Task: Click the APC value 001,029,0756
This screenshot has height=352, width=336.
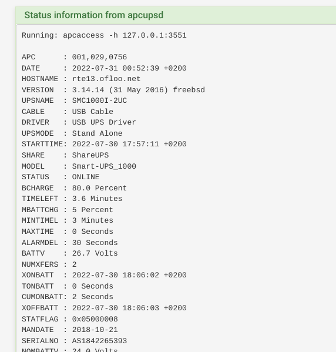Action: pyautogui.click(x=99, y=57)
